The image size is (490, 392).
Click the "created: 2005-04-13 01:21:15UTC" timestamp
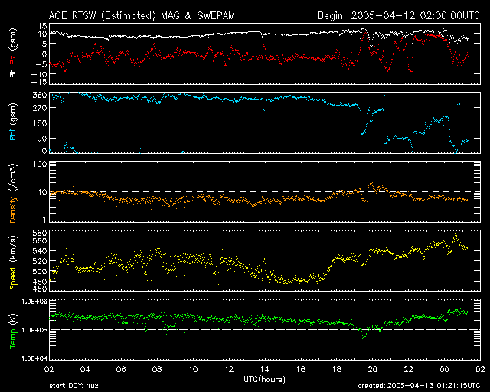[419, 386]
